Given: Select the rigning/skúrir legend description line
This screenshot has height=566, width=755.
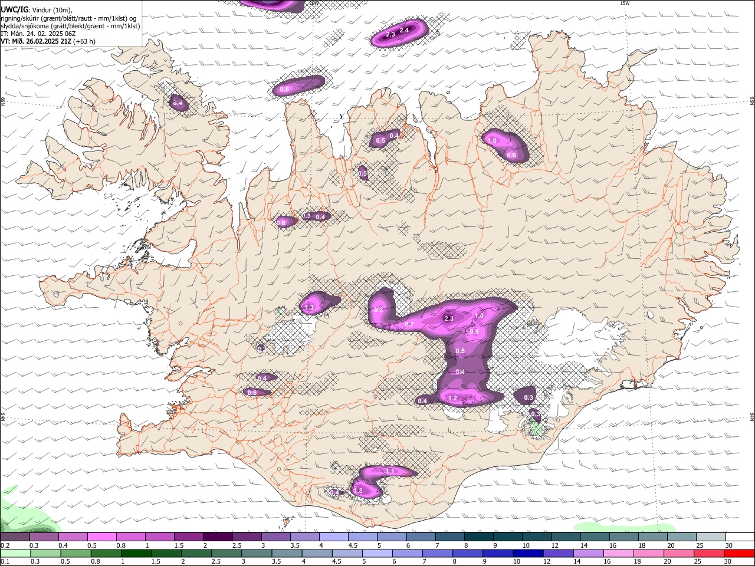Looking at the screenshot, I should click(68, 18).
